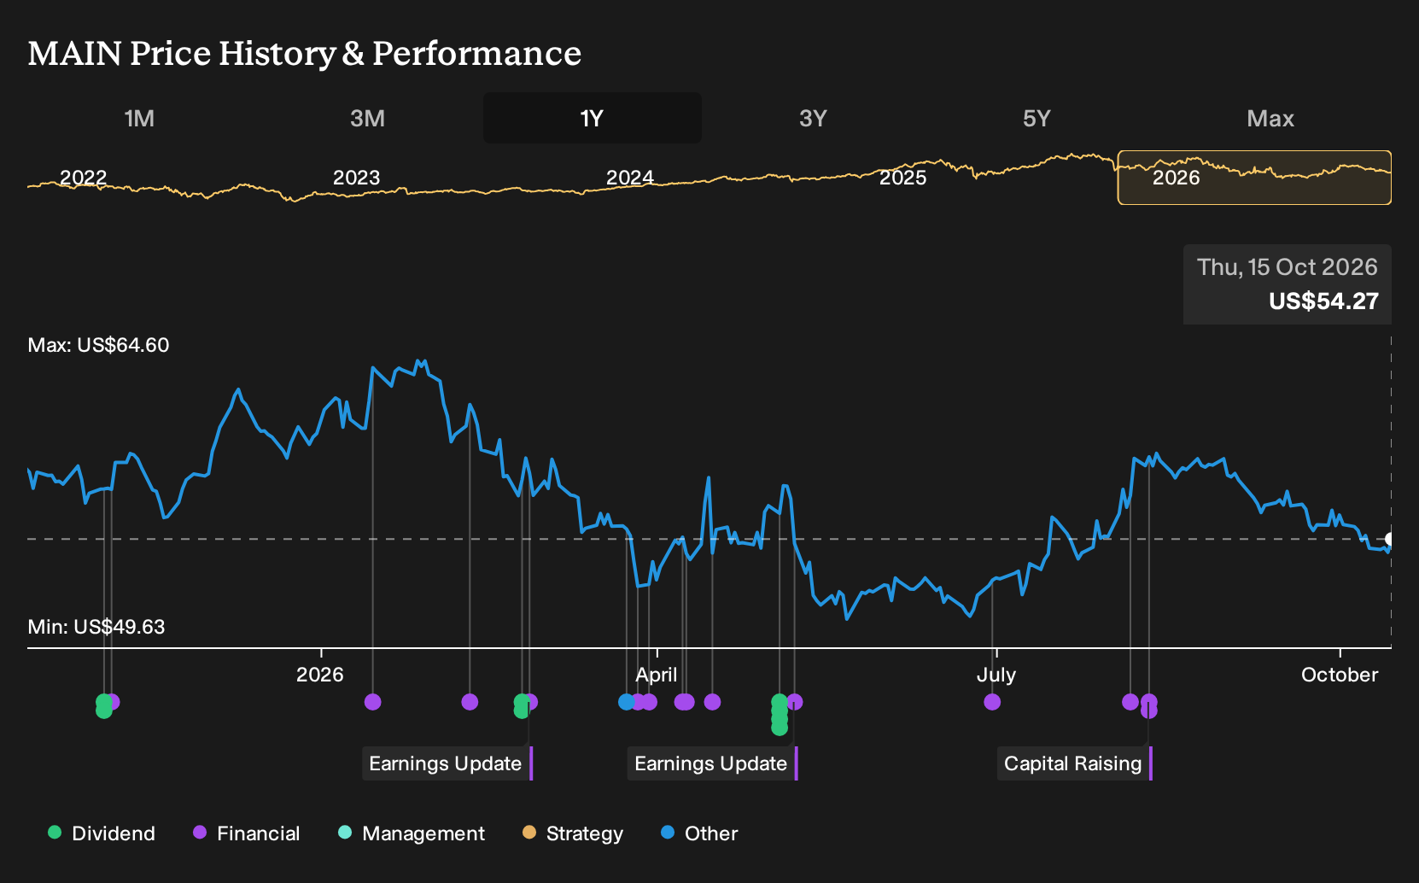Jump to 2022 on the overview timeline
Screen dimensions: 1419x883
83,178
